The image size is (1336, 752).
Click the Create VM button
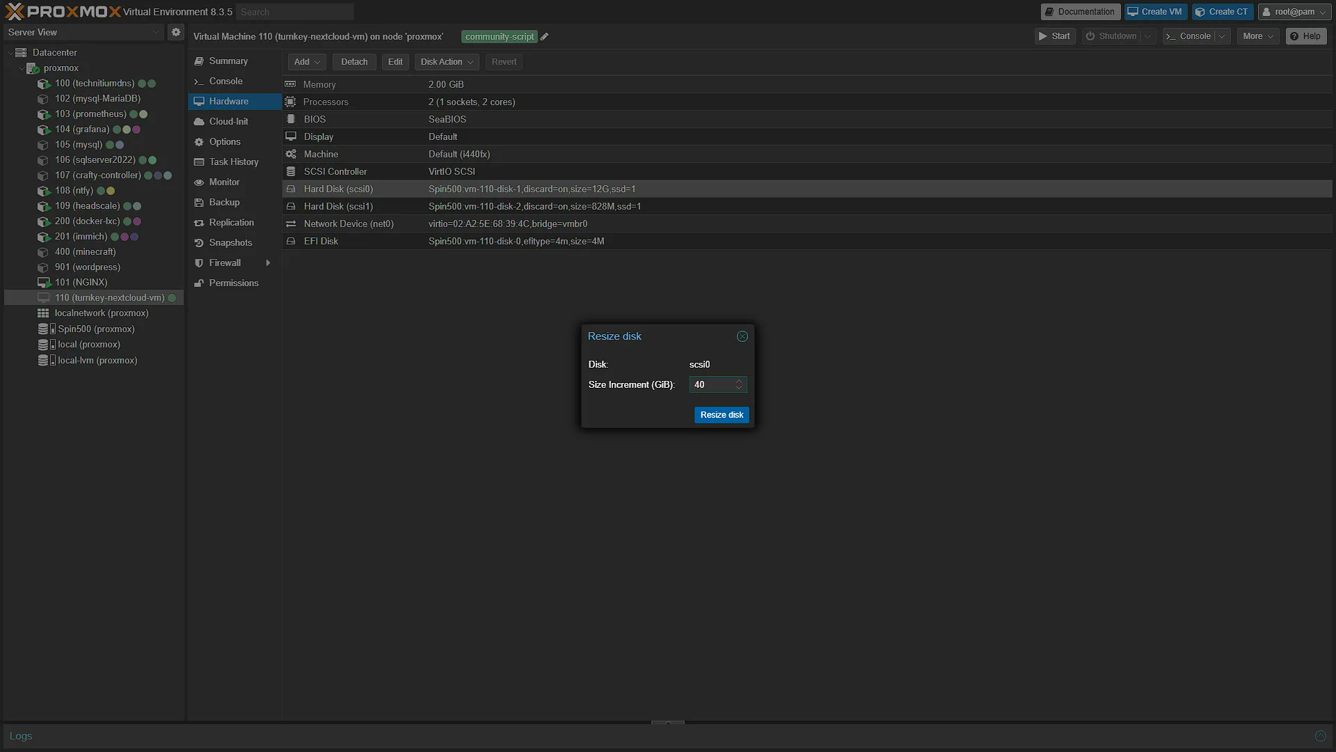point(1155,12)
